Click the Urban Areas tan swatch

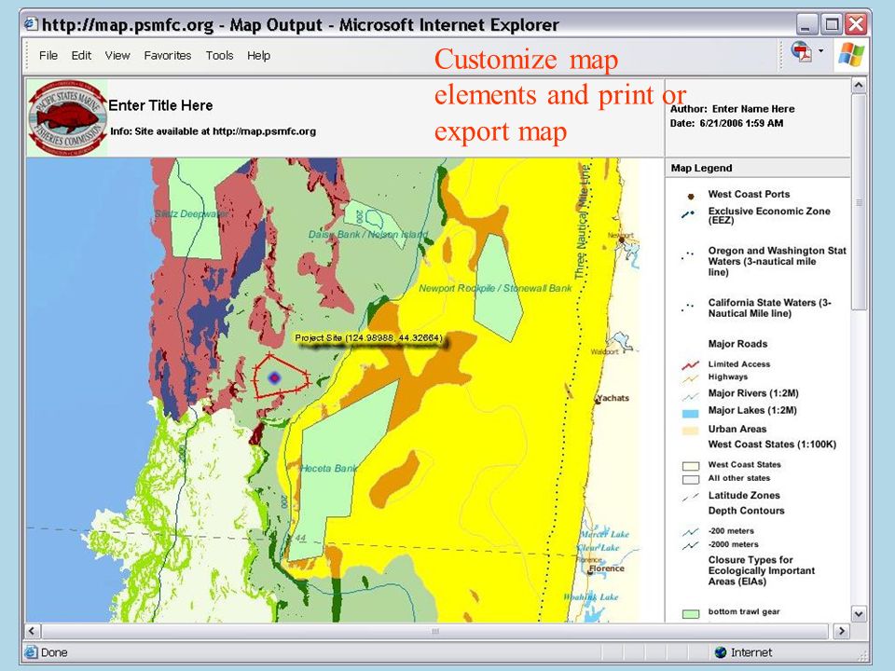click(x=691, y=431)
